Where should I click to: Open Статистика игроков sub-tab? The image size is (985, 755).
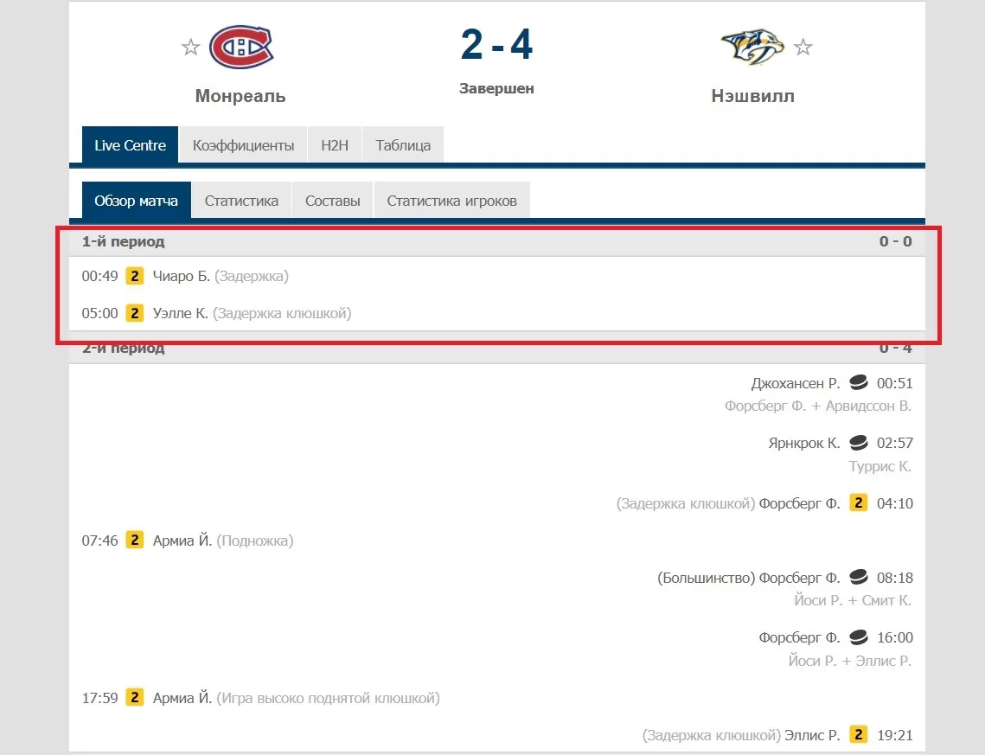click(451, 201)
